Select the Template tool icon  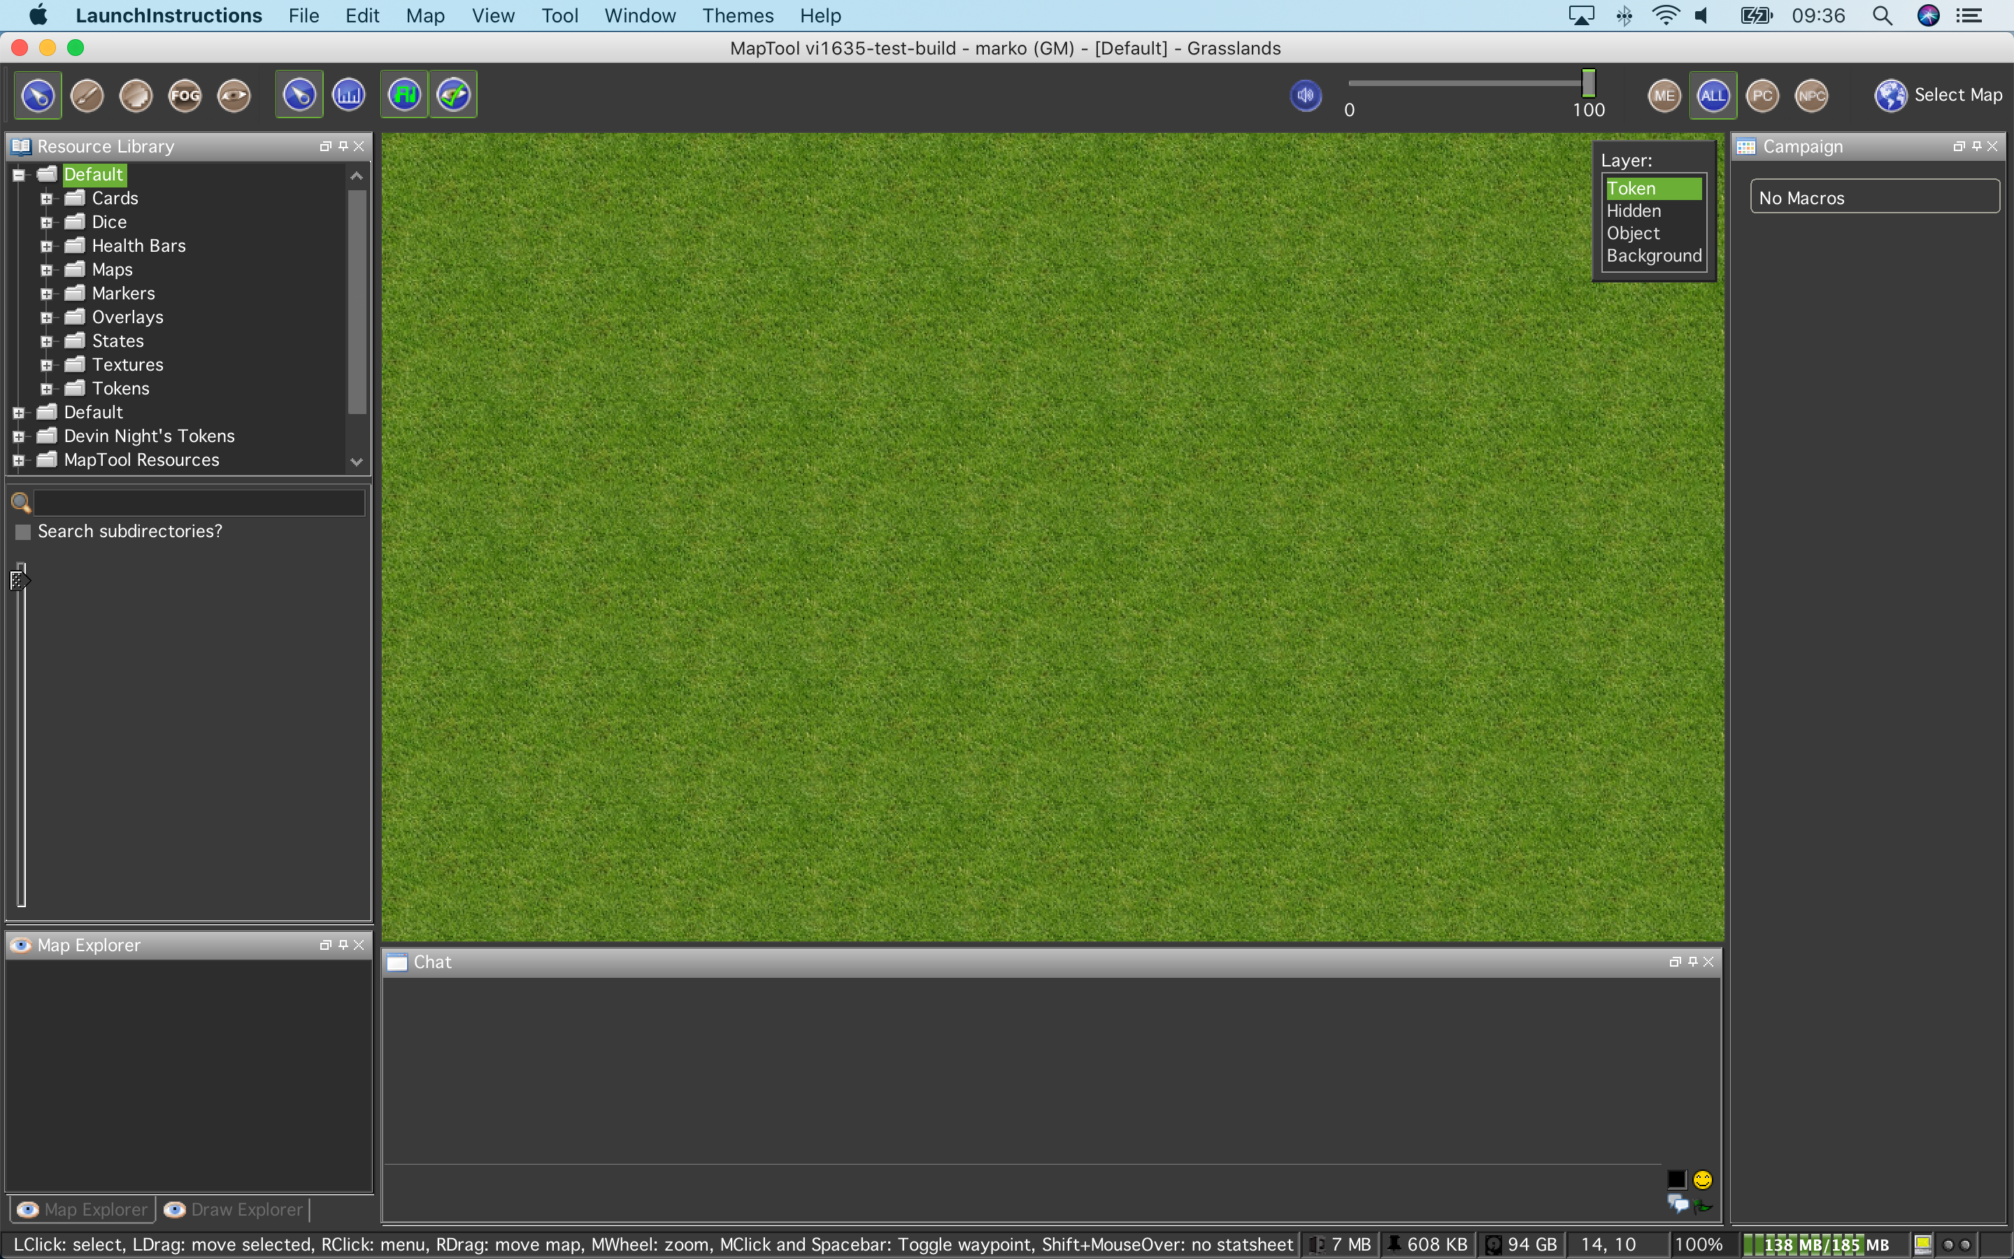click(136, 95)
